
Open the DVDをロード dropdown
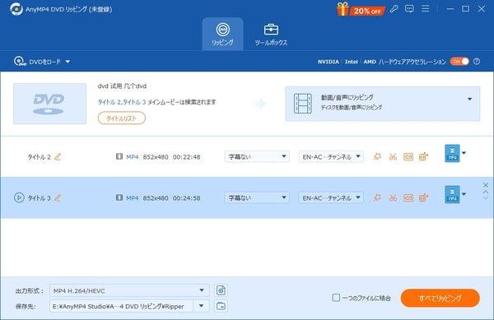(42, 62)
